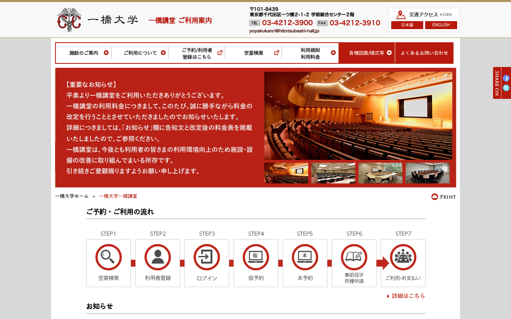The height and width of the screenshot is (319, 511).
Task: Share page via Twitter icon
Action: point(506,88)
